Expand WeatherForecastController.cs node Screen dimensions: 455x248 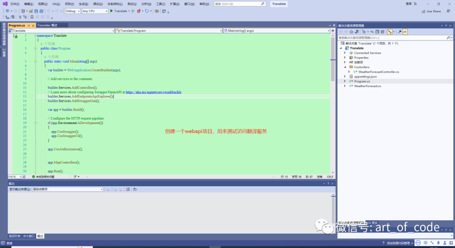349,72
